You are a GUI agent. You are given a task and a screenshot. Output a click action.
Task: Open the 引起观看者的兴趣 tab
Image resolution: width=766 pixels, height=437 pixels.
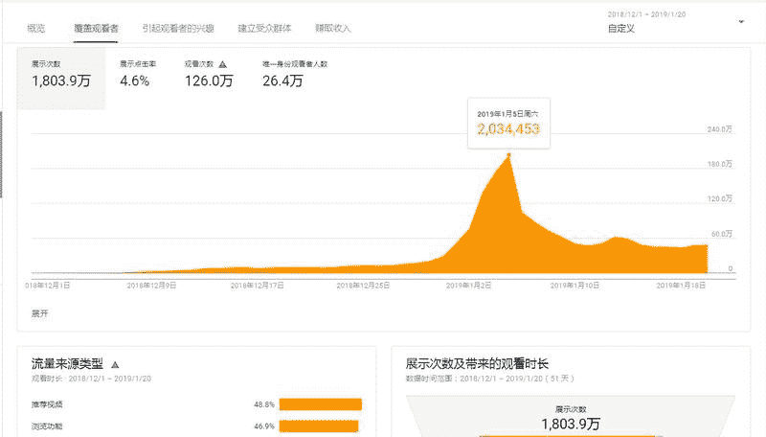coord(176,28)
